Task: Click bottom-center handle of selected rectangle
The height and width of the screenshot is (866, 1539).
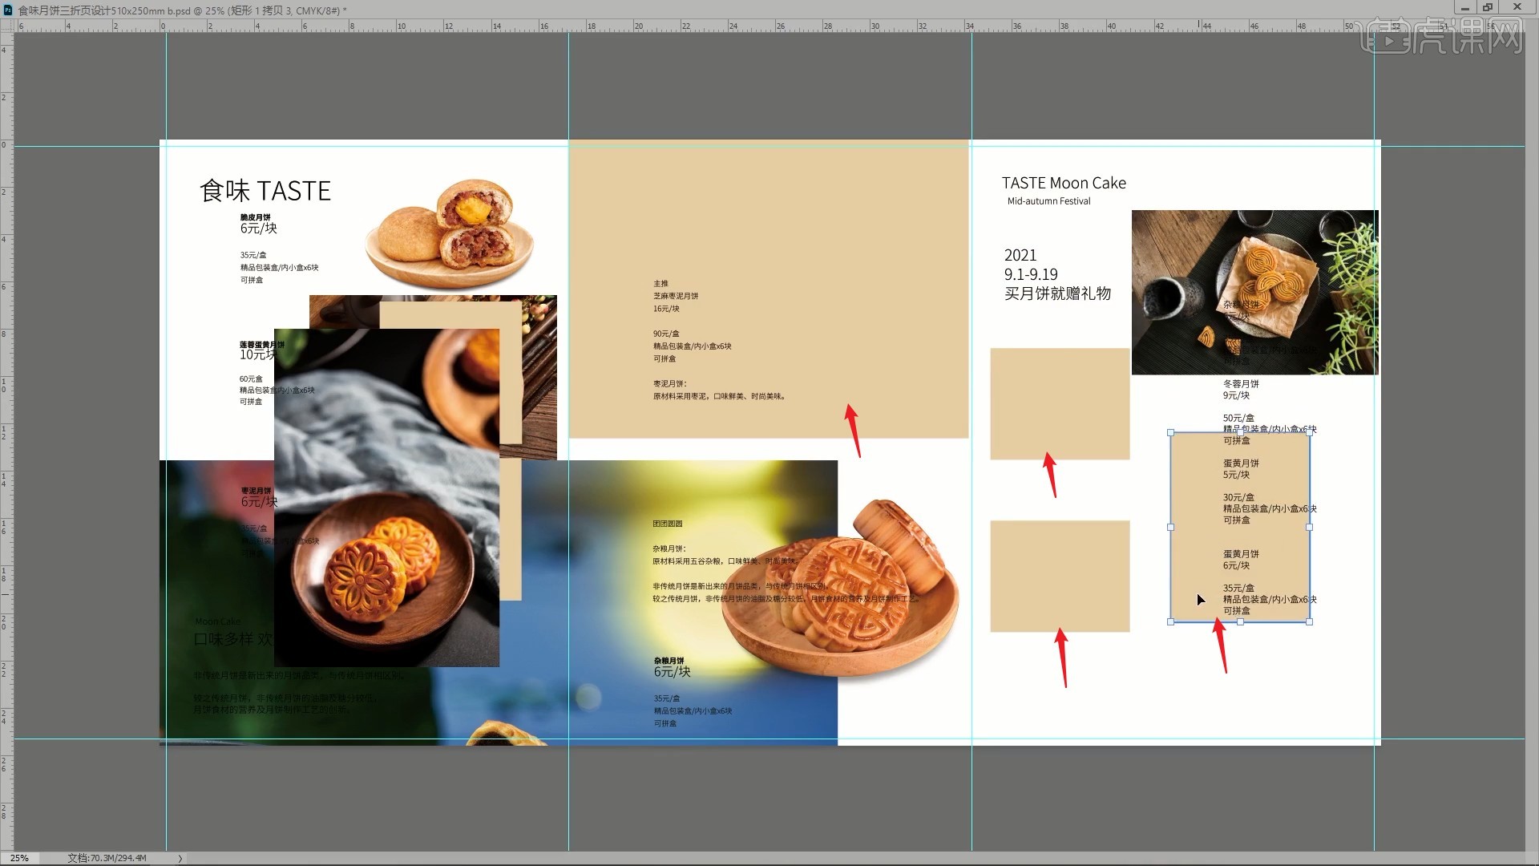Action: [x=1240, y=622]
